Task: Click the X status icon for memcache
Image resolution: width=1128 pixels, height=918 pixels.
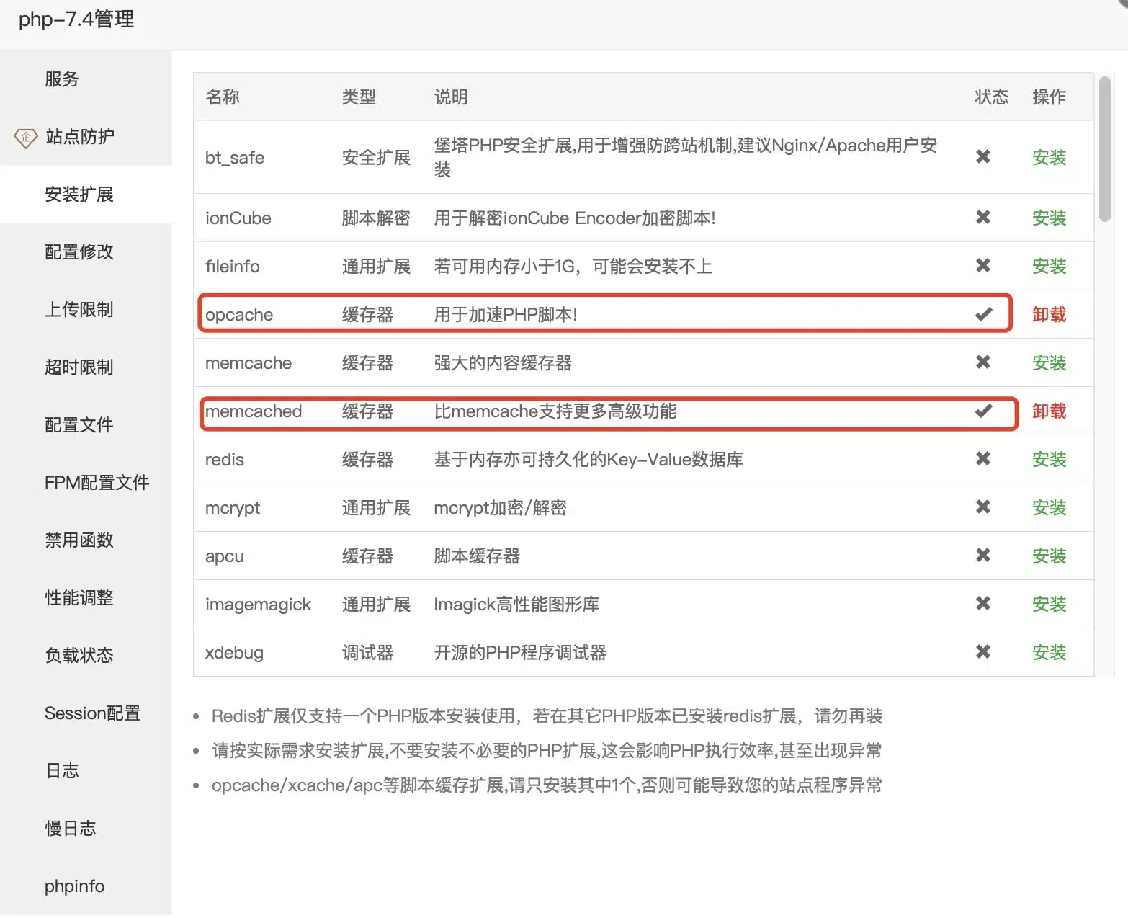Action: (x=982, y=362)
